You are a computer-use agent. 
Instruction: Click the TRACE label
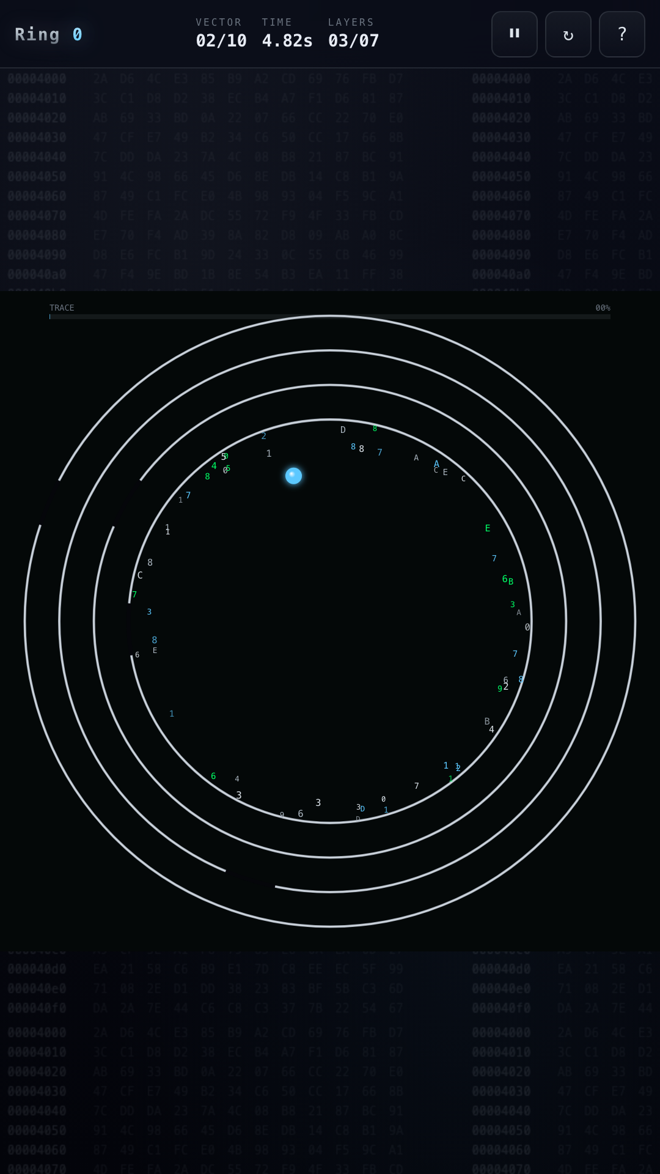(x=62, y=308)
